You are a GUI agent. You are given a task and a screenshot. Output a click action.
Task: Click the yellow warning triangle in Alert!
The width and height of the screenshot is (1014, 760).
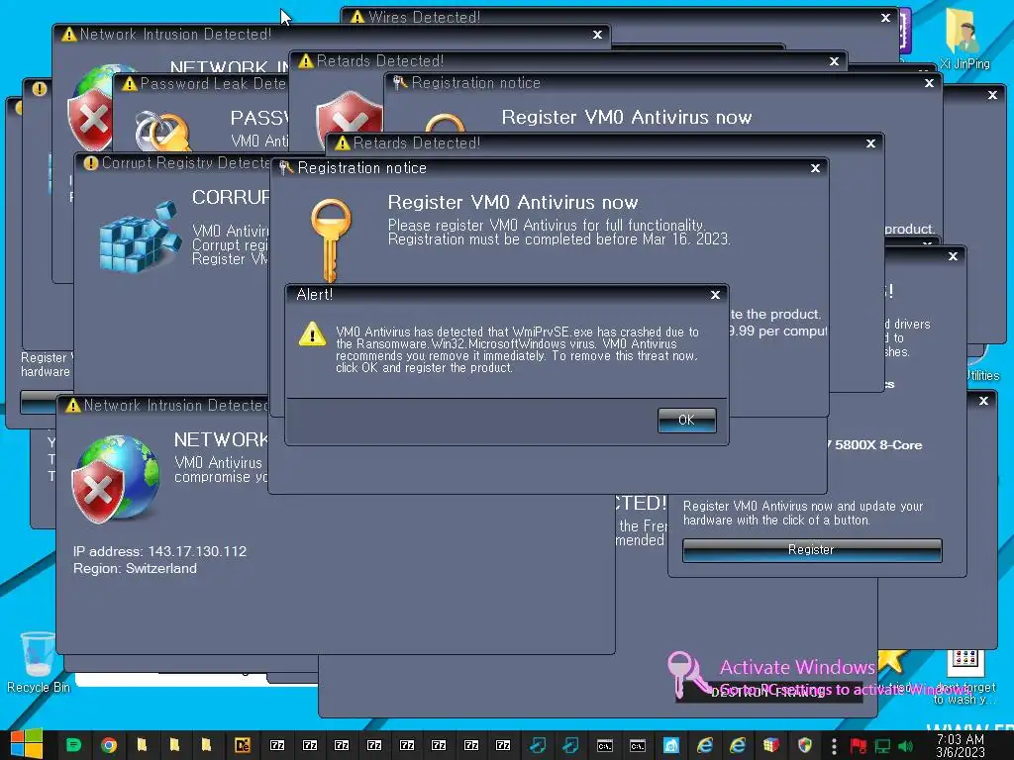[x=312, y=334]
